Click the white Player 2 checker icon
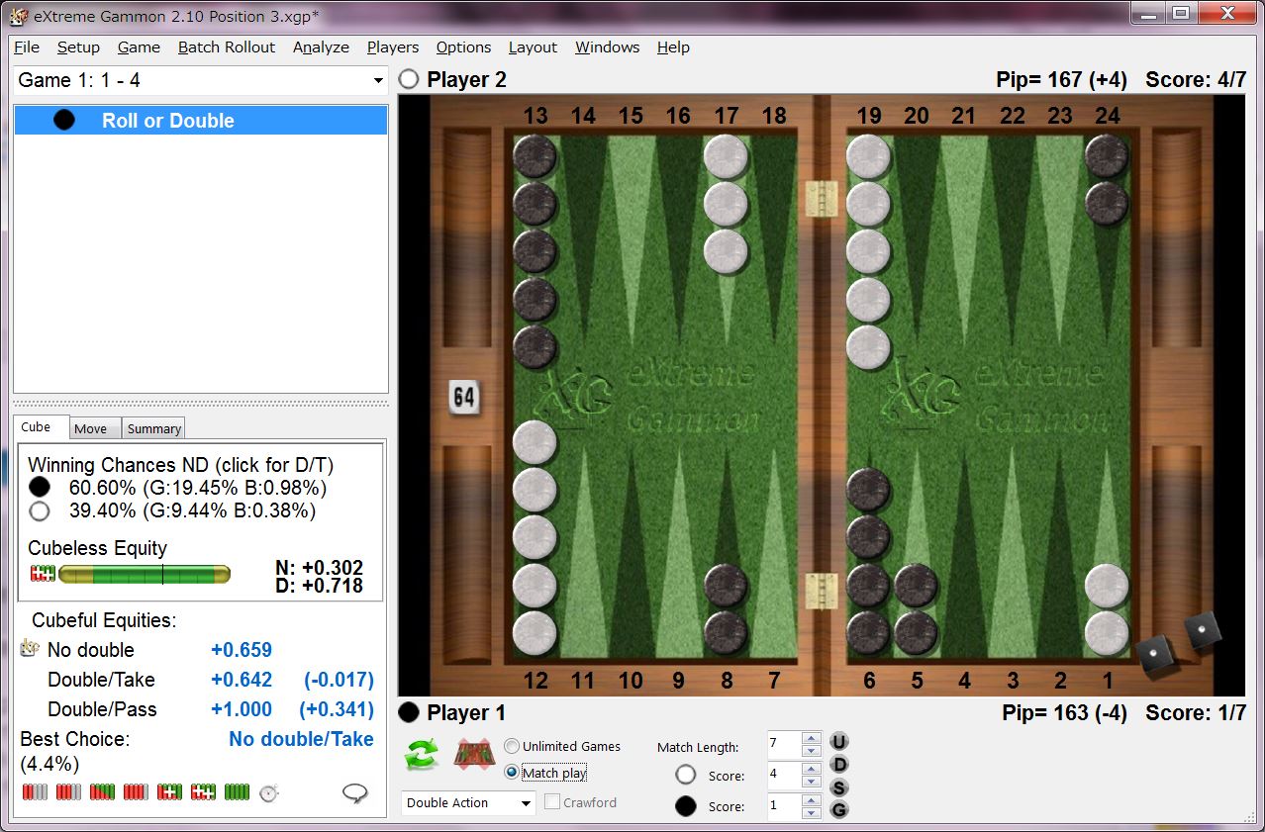The width and height of the screenshot is (1265, 832). tap(408, 79)
